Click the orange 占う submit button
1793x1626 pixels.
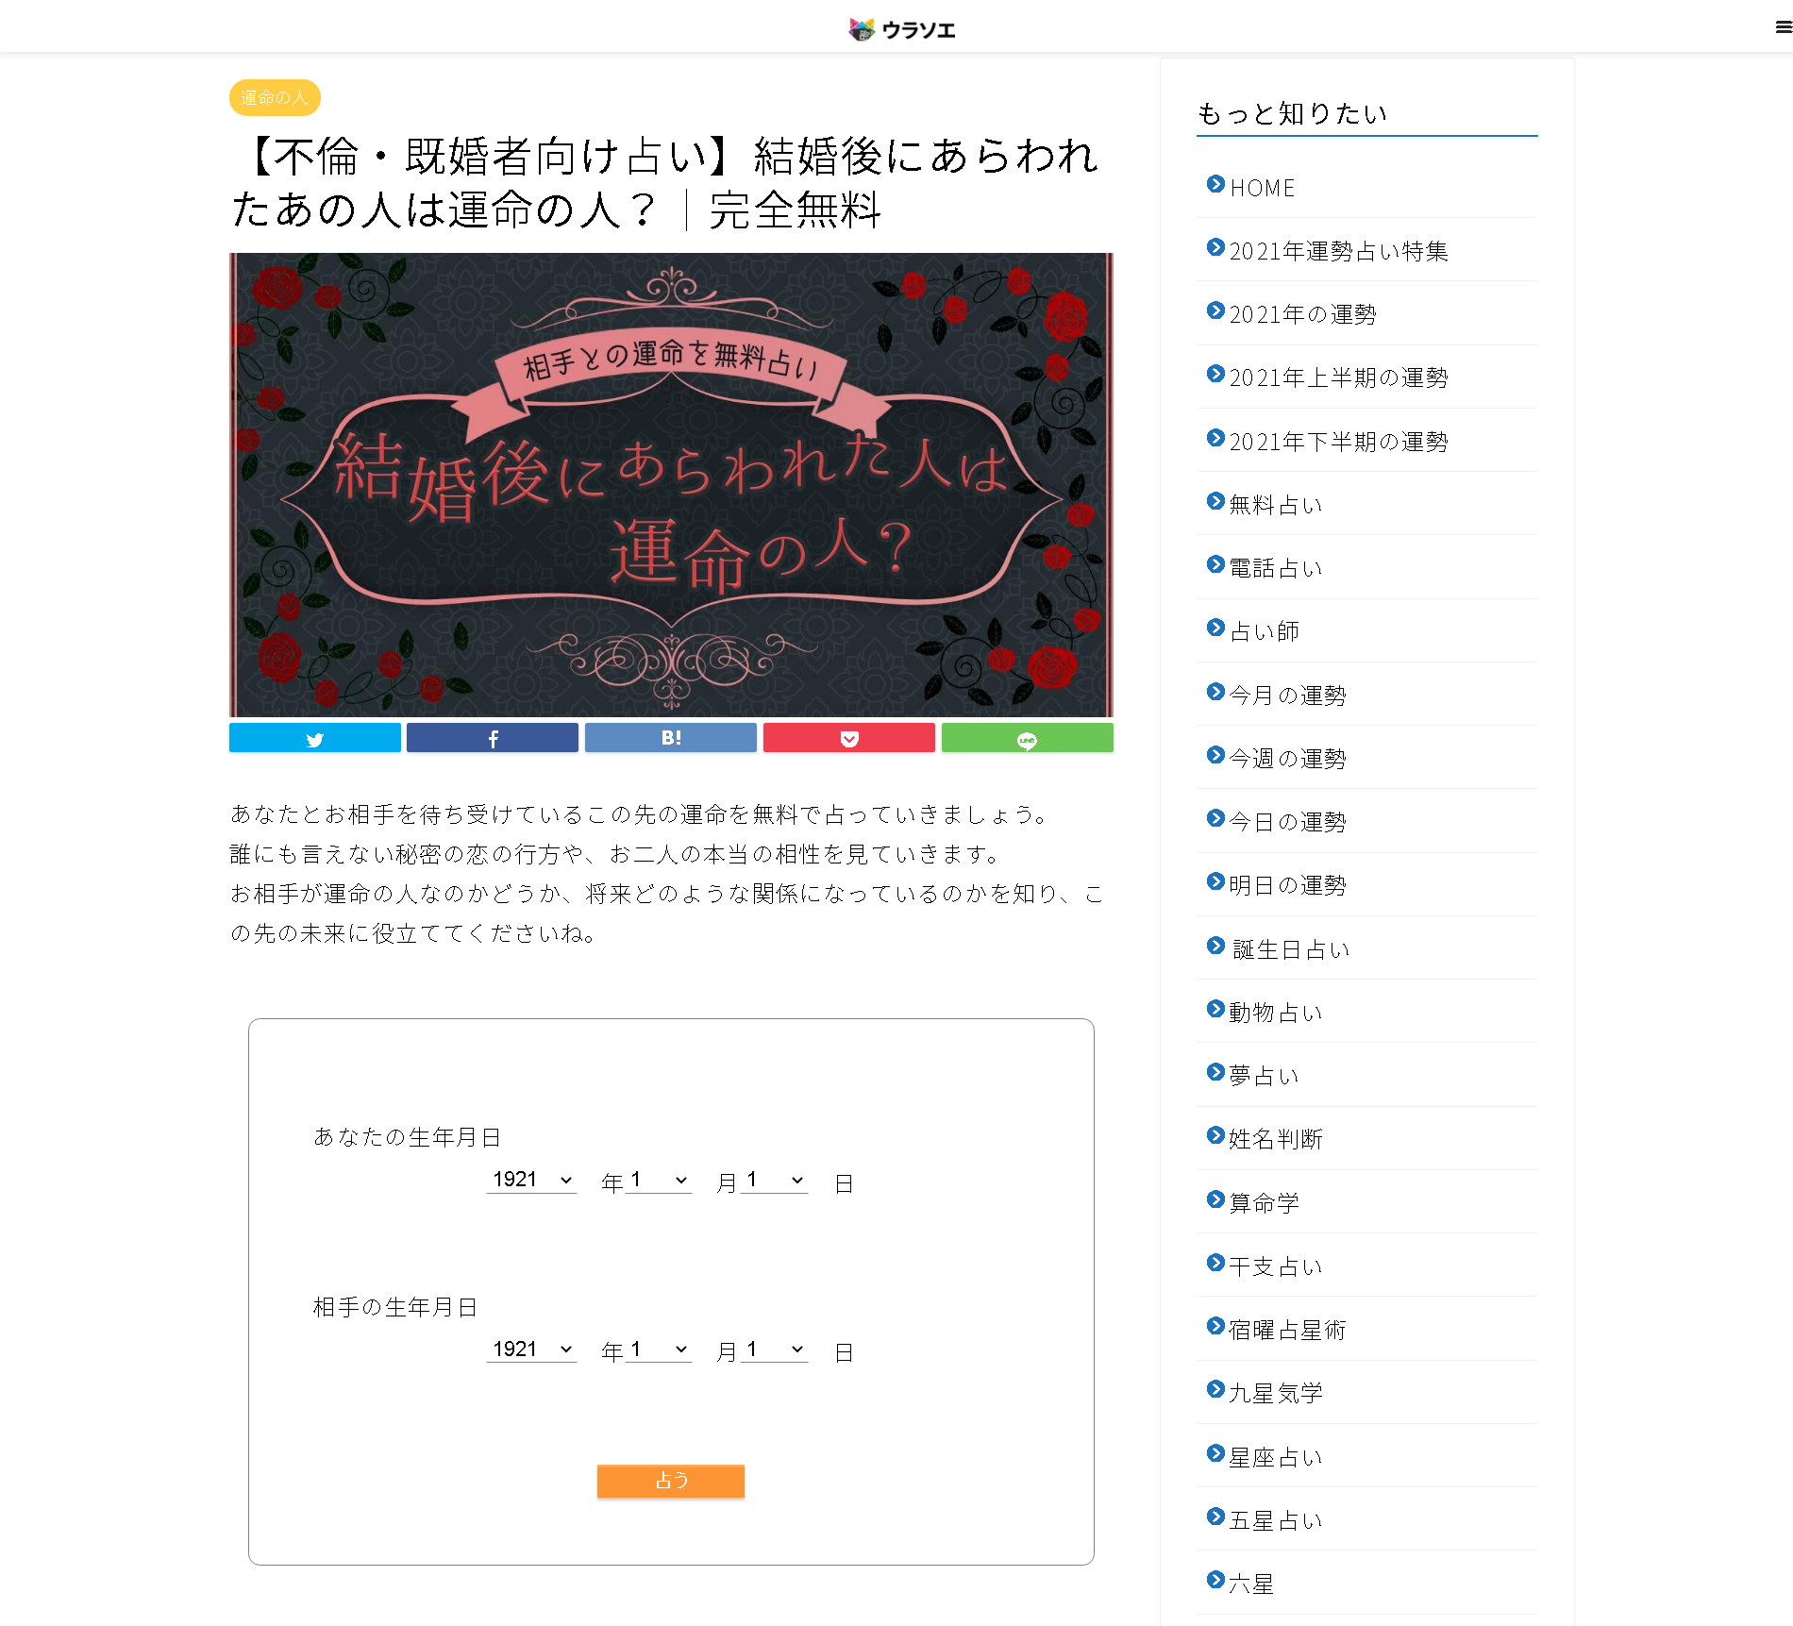[671, 1481]
